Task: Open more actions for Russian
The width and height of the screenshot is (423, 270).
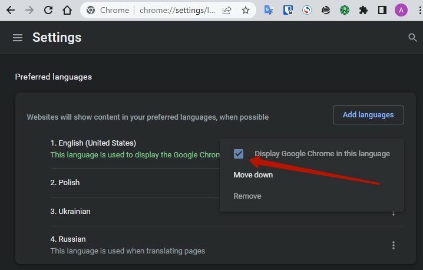Action: (x=394, y=245)
